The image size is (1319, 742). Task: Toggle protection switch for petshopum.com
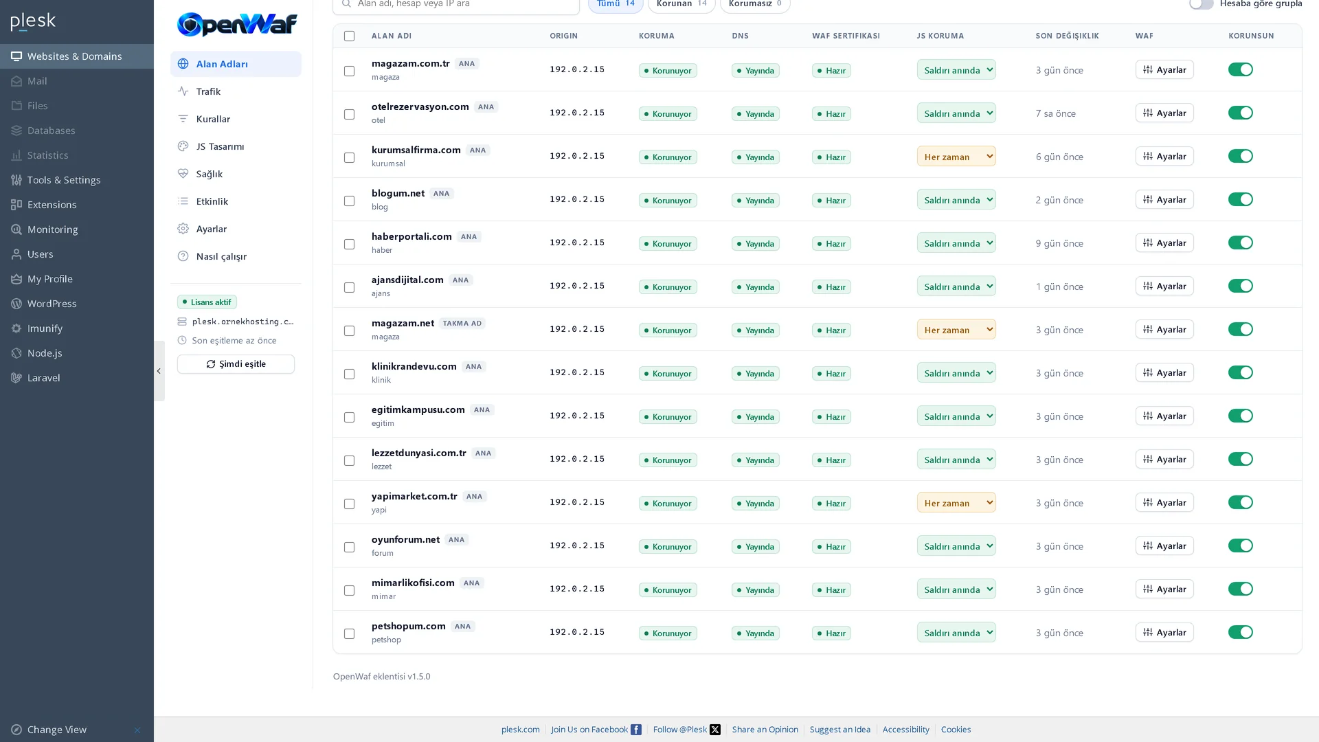pos(1241,632)
